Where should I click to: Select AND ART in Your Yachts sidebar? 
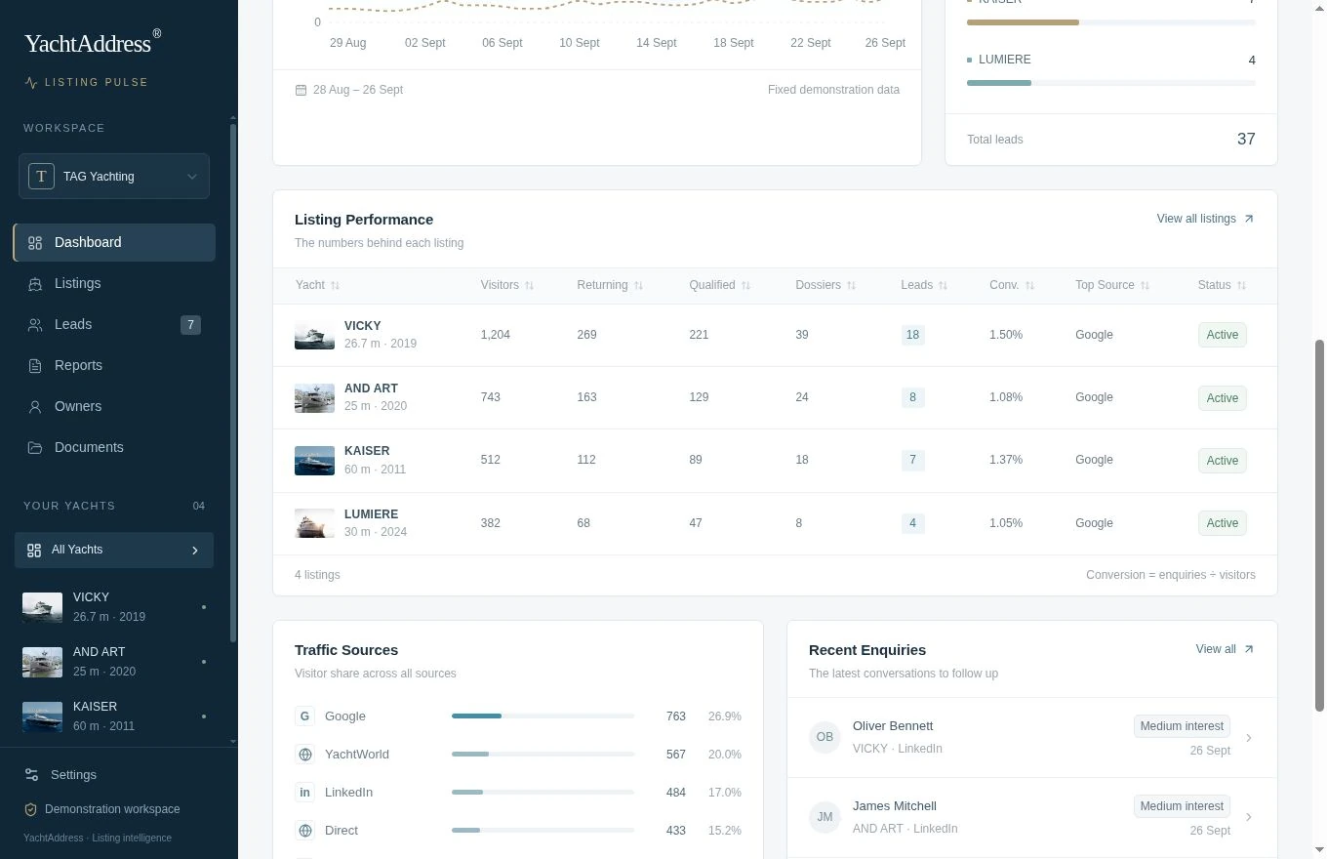(x=114, y=662)
